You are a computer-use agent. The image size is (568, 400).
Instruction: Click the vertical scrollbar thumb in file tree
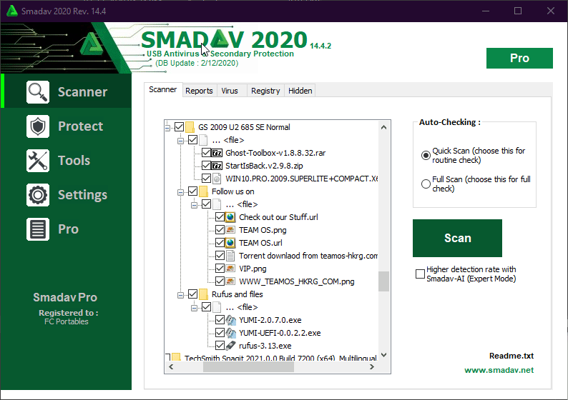point(384,281)
